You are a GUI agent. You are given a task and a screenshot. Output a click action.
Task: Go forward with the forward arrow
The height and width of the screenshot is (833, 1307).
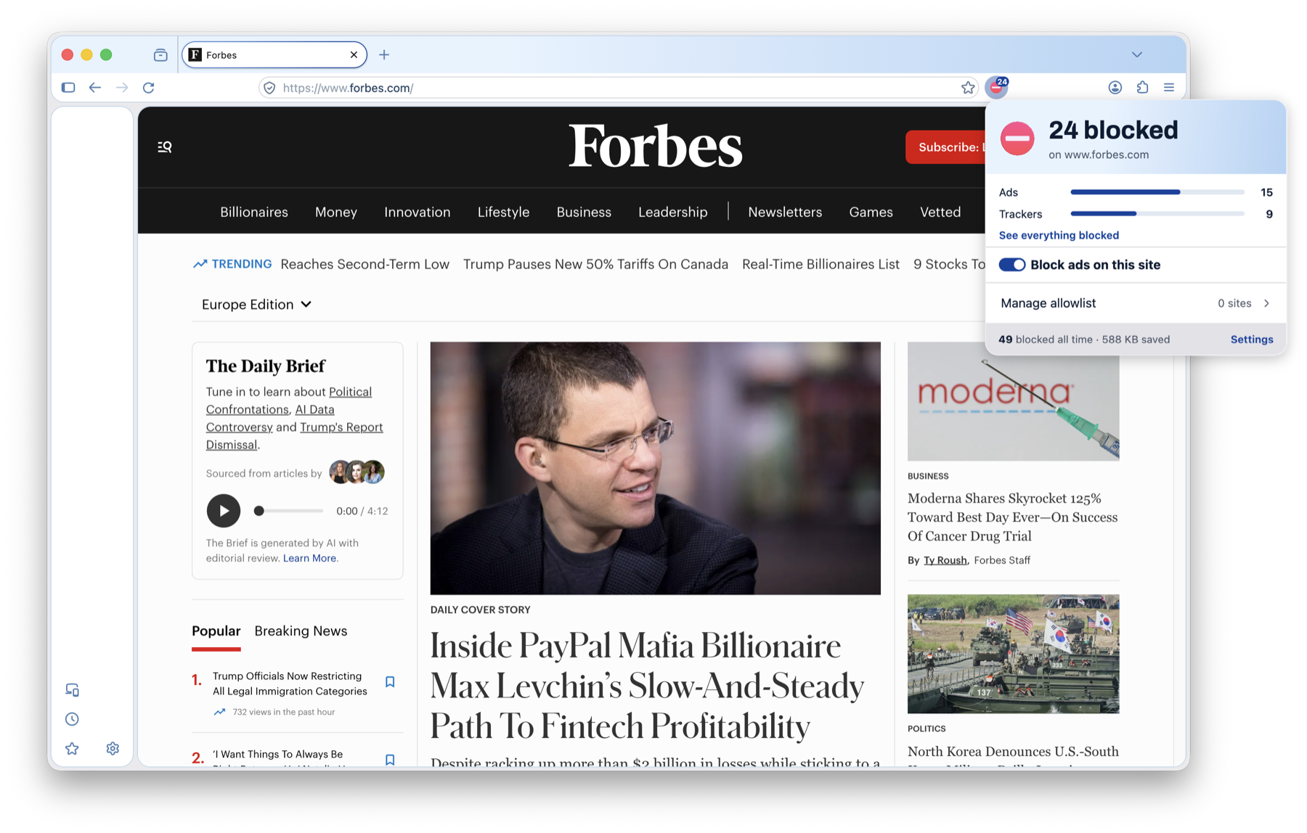click(x=122, y=88)
